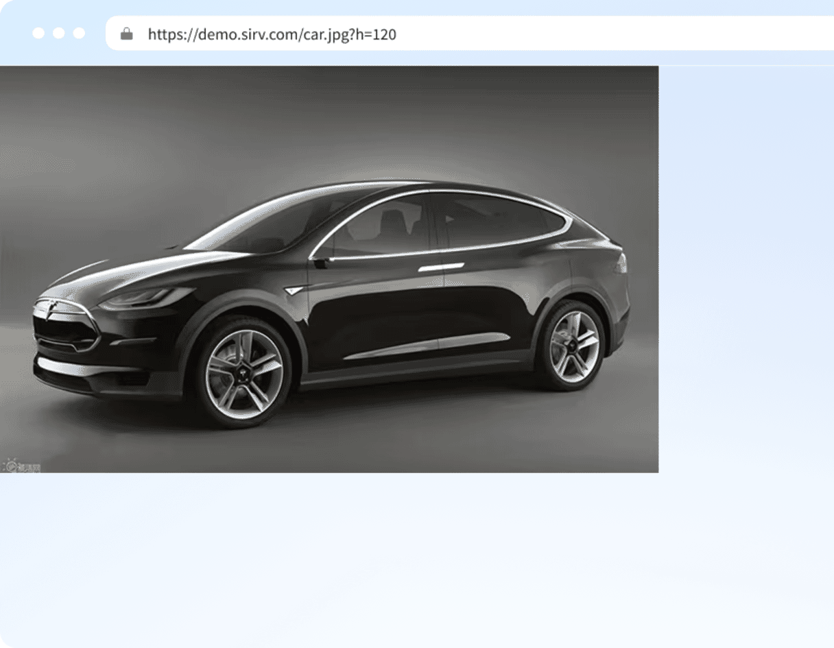Click the car's front headlight
Viewport: 834px width, 648px height.
click(145, 298)
